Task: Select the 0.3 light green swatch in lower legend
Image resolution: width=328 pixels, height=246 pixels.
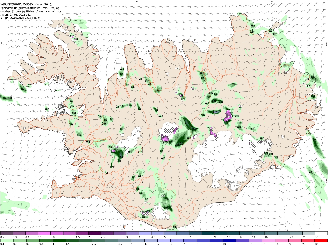Action: (20, 240)
